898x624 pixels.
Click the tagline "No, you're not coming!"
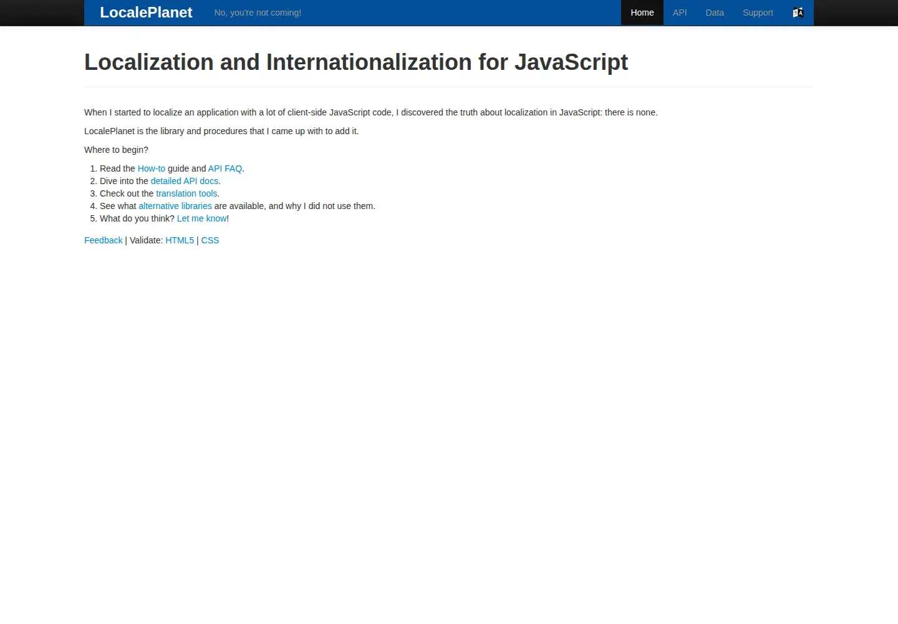tap(258, 12)
